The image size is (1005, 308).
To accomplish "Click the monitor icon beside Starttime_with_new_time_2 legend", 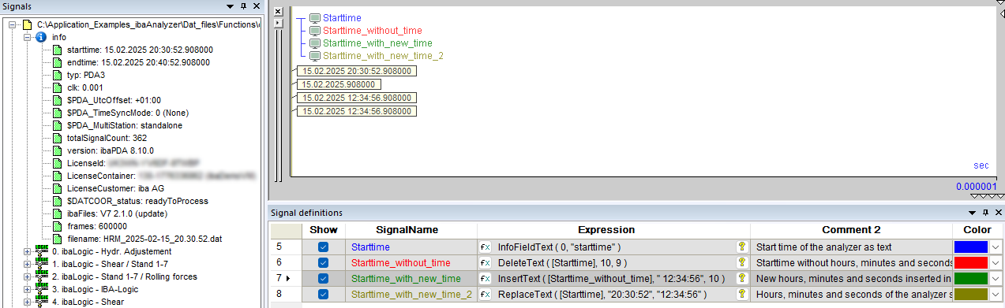I will pyautogui.click(x=315, y=56).
